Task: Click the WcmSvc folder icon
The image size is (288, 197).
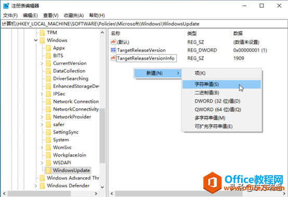Action: click(48, 148)
